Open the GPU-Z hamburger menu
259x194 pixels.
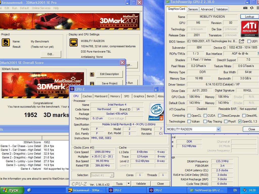tap(257, 8)
